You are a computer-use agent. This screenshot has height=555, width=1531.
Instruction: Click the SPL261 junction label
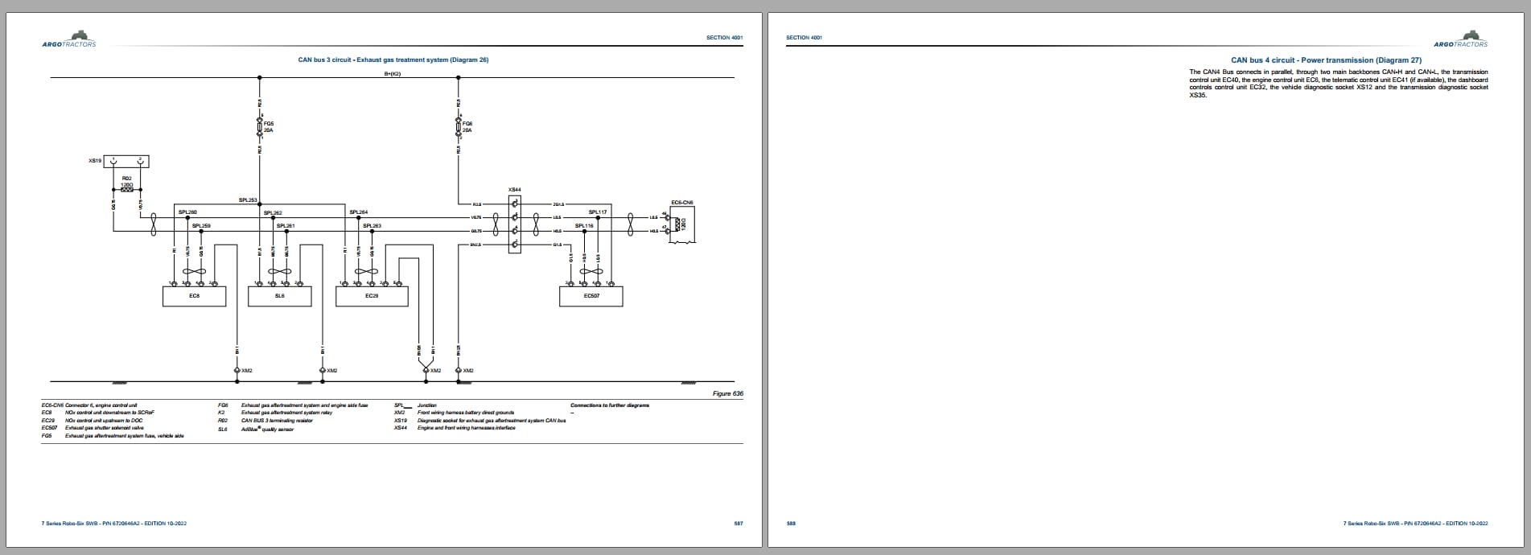[286, 226]
